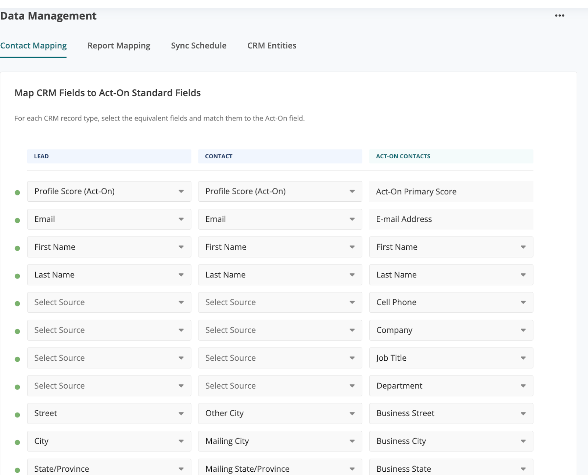The width and height of the screenshot is (588, 475).
Task: Click the green status dot for Business City row
Action: tap(17, 442)
